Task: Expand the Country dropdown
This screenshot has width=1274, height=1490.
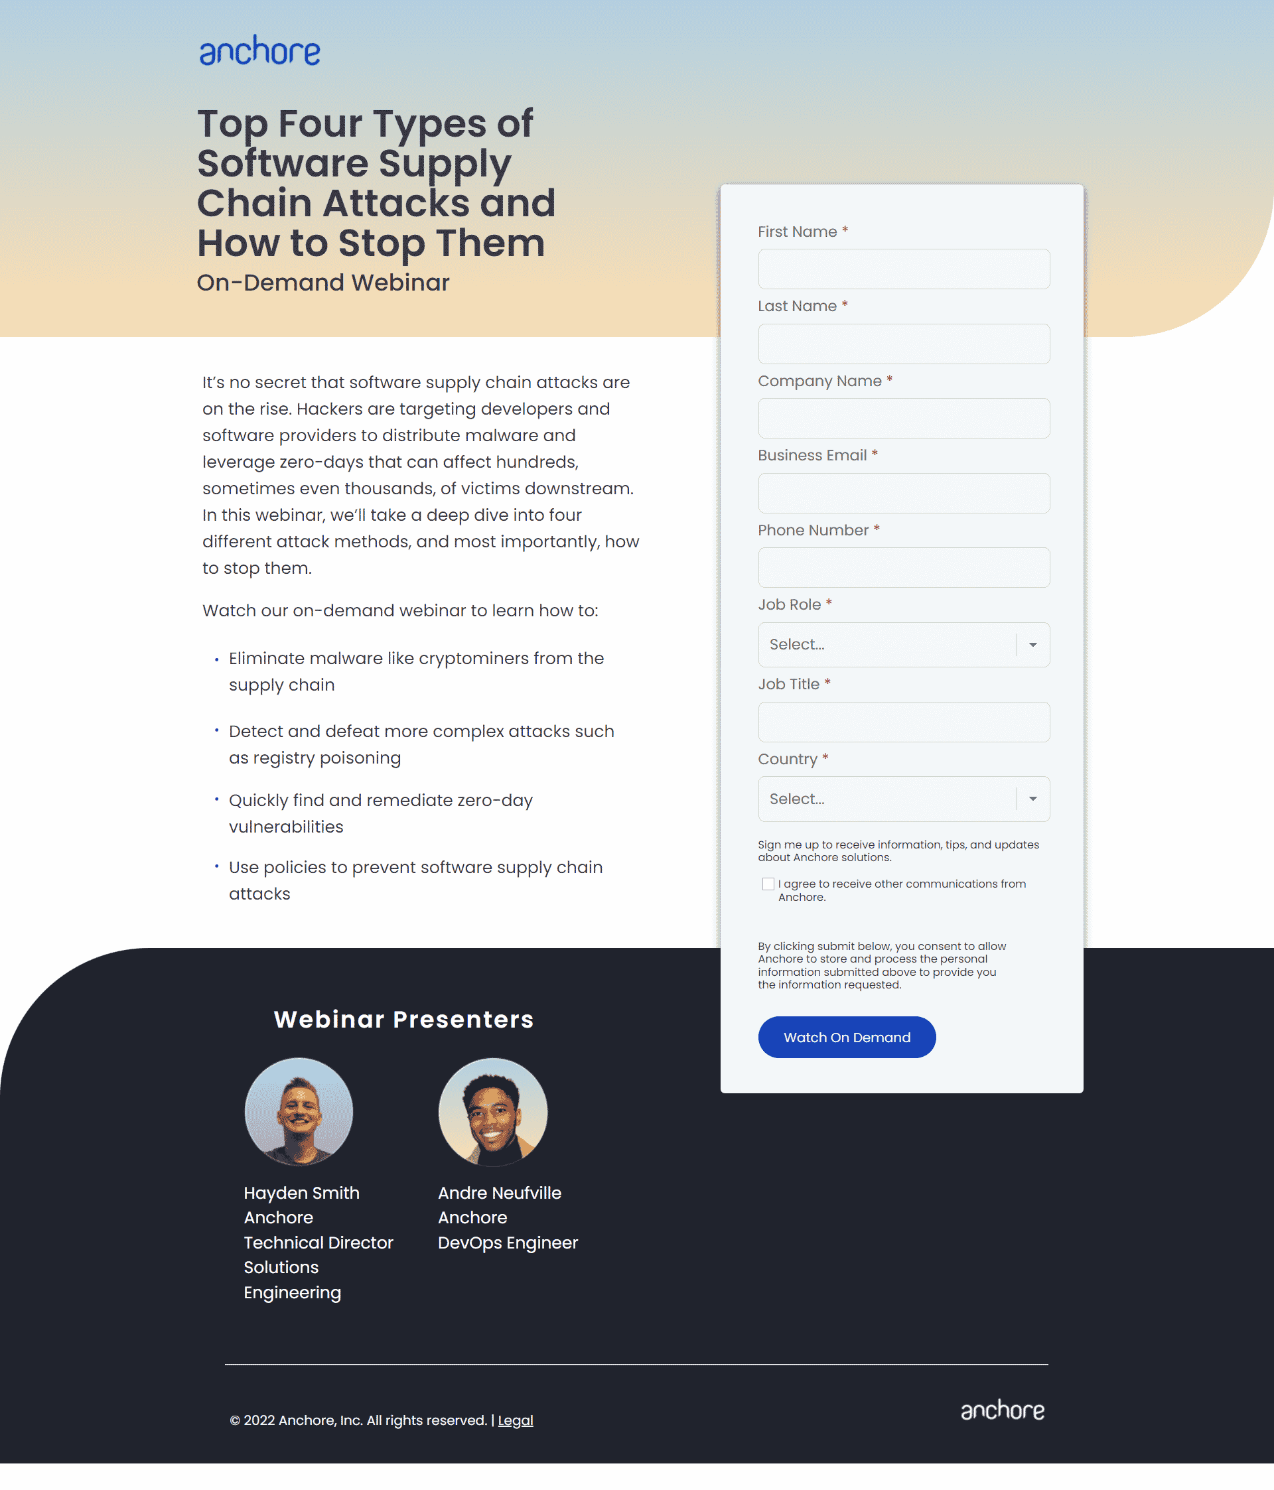Action: tap(1035, 799)
